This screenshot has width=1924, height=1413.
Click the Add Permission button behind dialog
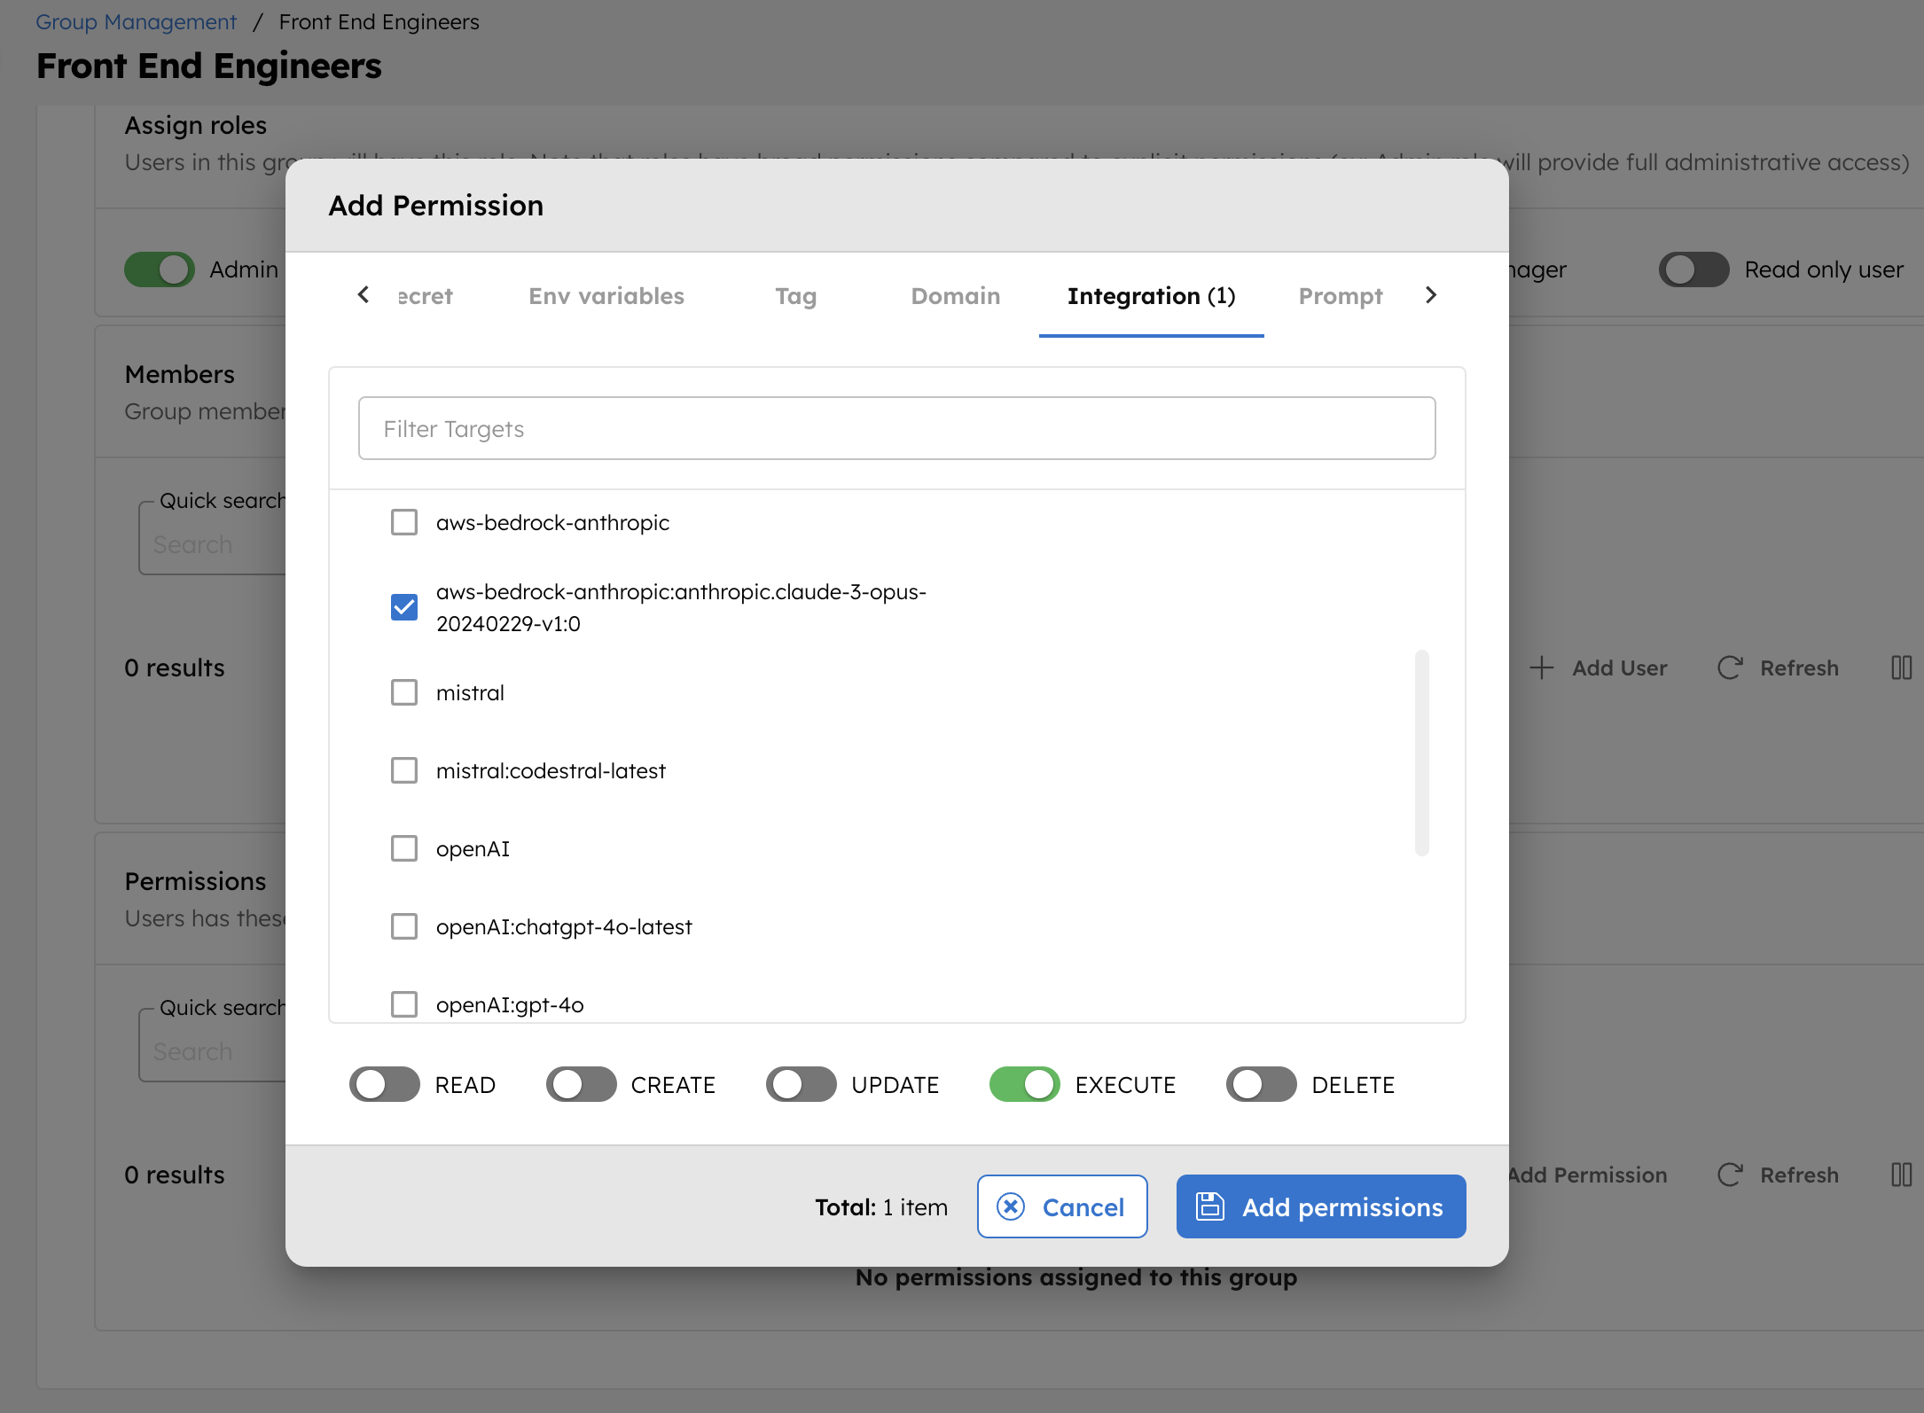click(1588, 1175)
